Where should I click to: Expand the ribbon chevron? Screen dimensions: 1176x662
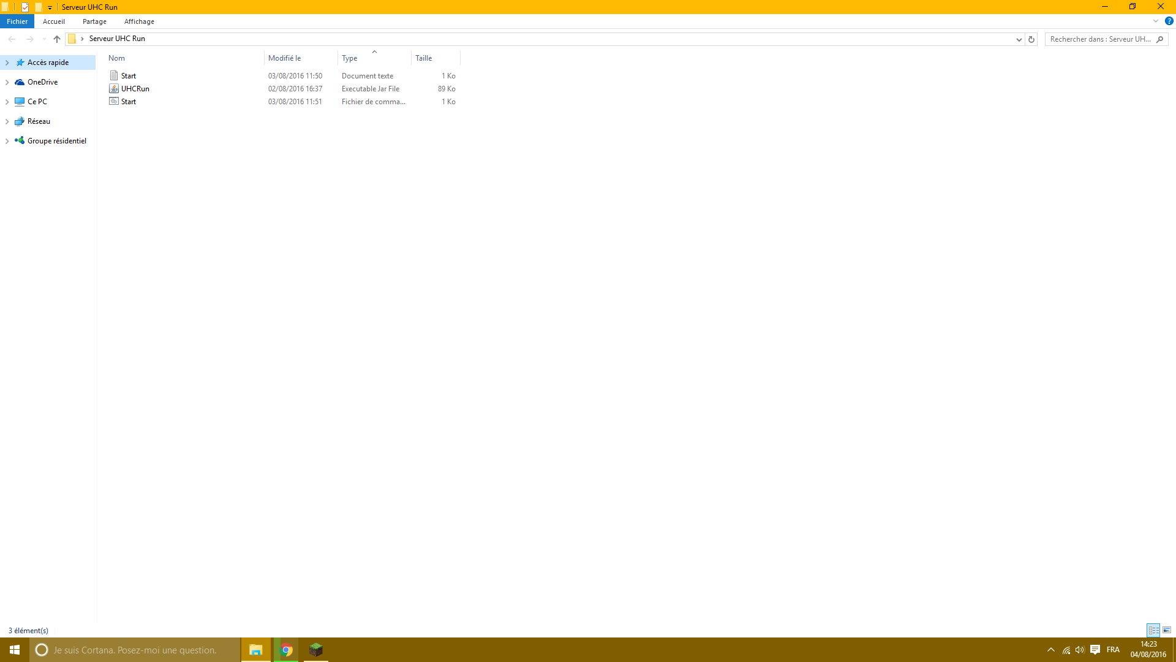pos(1156,21)
